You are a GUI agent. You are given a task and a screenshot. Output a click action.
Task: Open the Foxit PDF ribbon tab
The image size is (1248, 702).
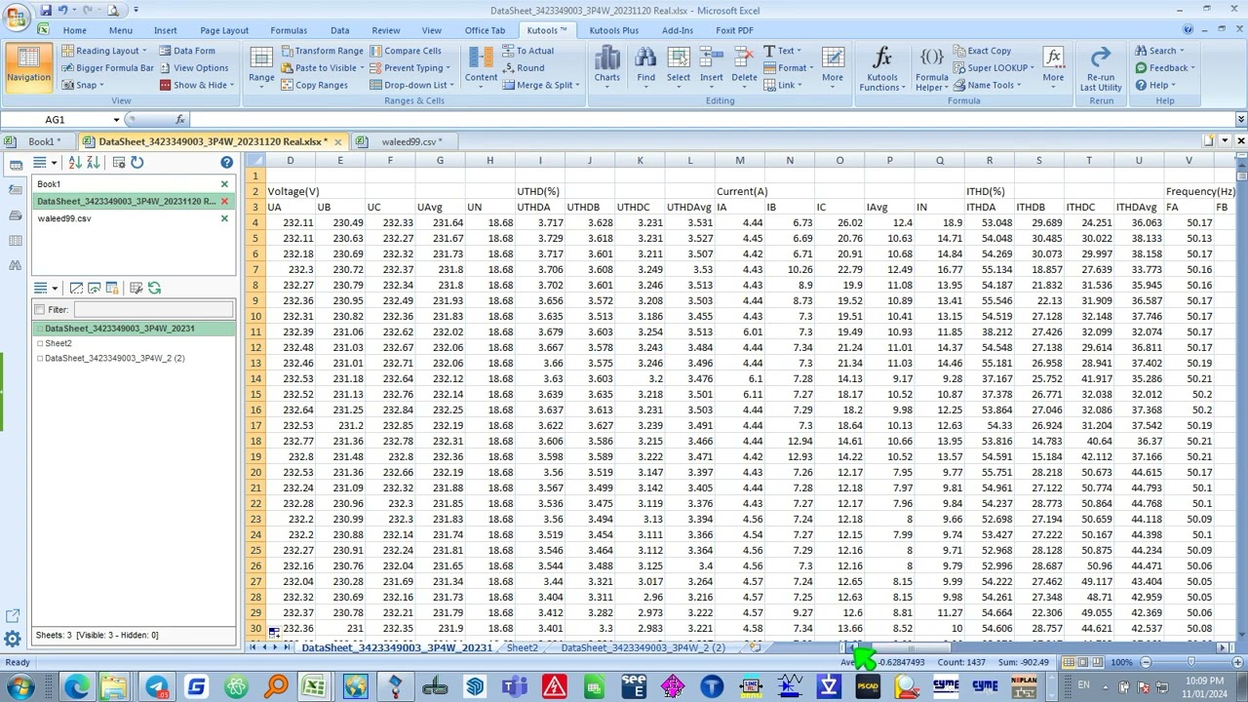[734, 30]
